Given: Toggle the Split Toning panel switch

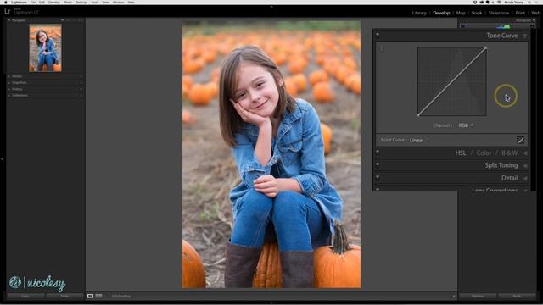Looking at the screenshot, I should pyautogui.click(x=378, y=164).
